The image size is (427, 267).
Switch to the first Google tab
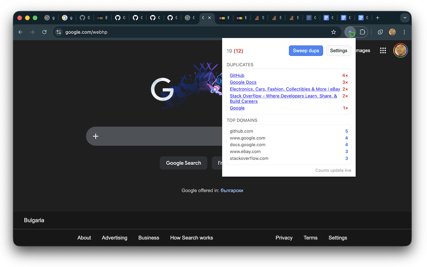[x=49, y=18]
